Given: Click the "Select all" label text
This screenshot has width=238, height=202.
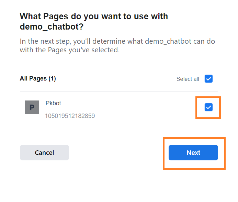Looking at the screenshot, I should click(188, 79).
